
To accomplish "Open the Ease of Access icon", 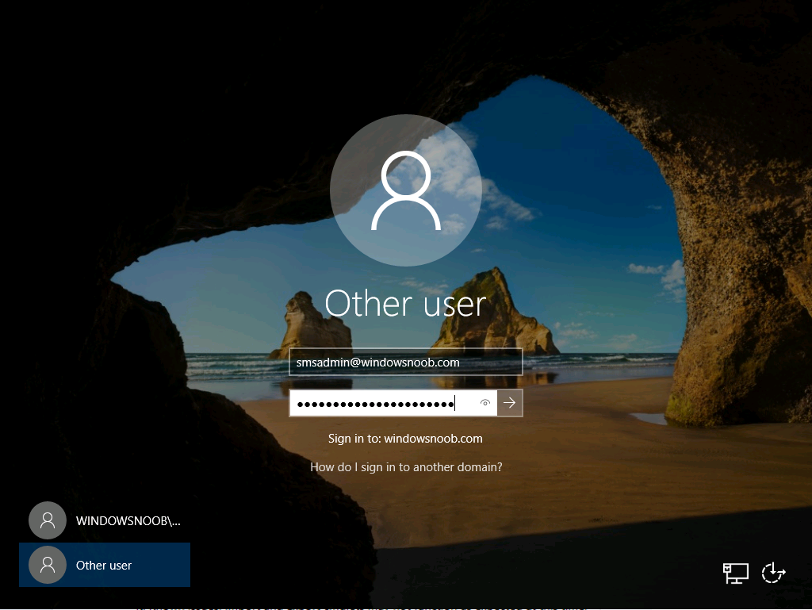I will point(773,574).
